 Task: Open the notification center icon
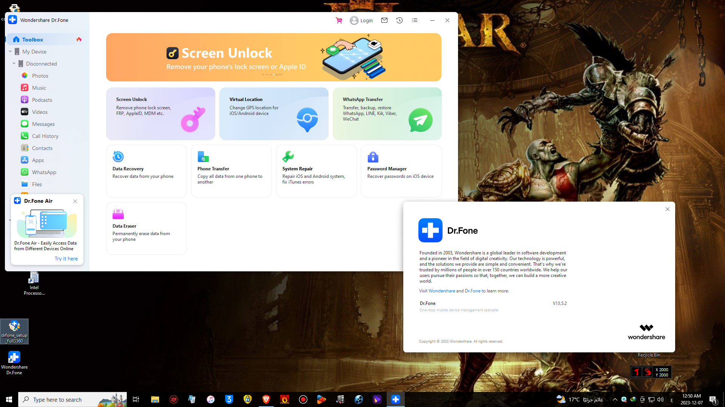(x=713, y=400)
